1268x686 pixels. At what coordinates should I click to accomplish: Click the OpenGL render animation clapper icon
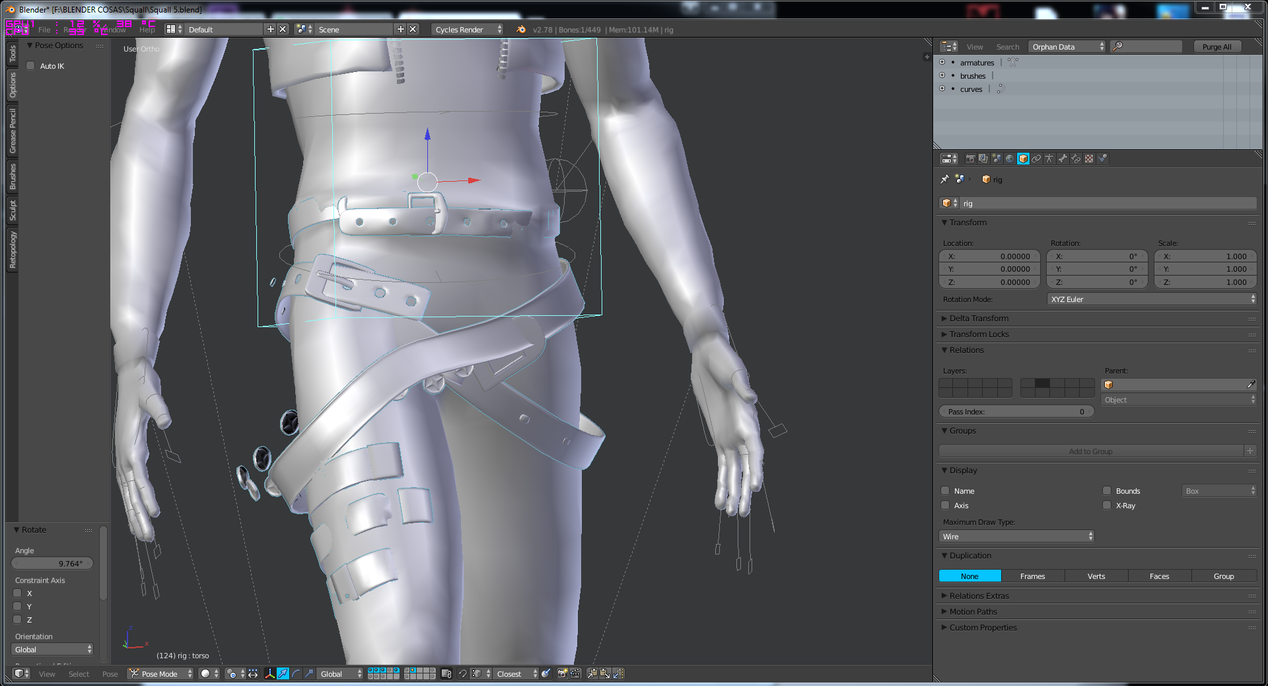pyautogui.click(x=575, y=673)
